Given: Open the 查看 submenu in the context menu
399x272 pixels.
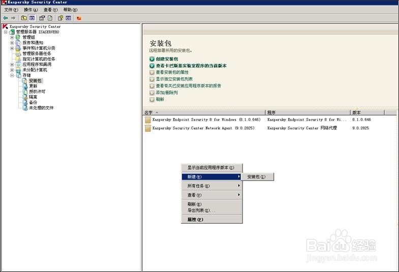Looking at the screenshot, I should (x=212, y=195).
